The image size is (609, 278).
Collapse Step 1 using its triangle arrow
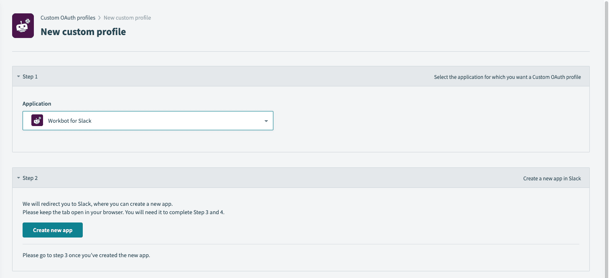(18, 77)
